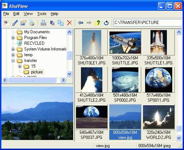
Task: Select the temp folder in tree
Action: [x=28, y=55]
